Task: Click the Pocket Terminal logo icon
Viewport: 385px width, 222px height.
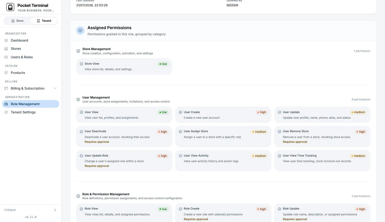Action: coord(10,7)
